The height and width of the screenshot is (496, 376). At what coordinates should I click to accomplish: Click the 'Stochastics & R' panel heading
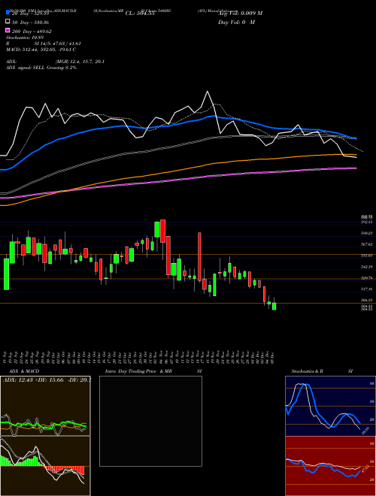(x=307, y=371)
